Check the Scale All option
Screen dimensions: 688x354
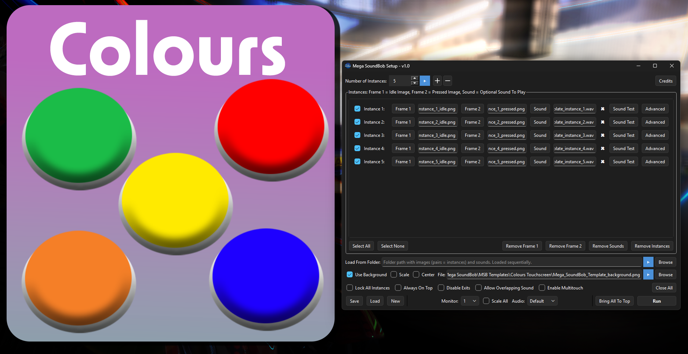[486, 301]
